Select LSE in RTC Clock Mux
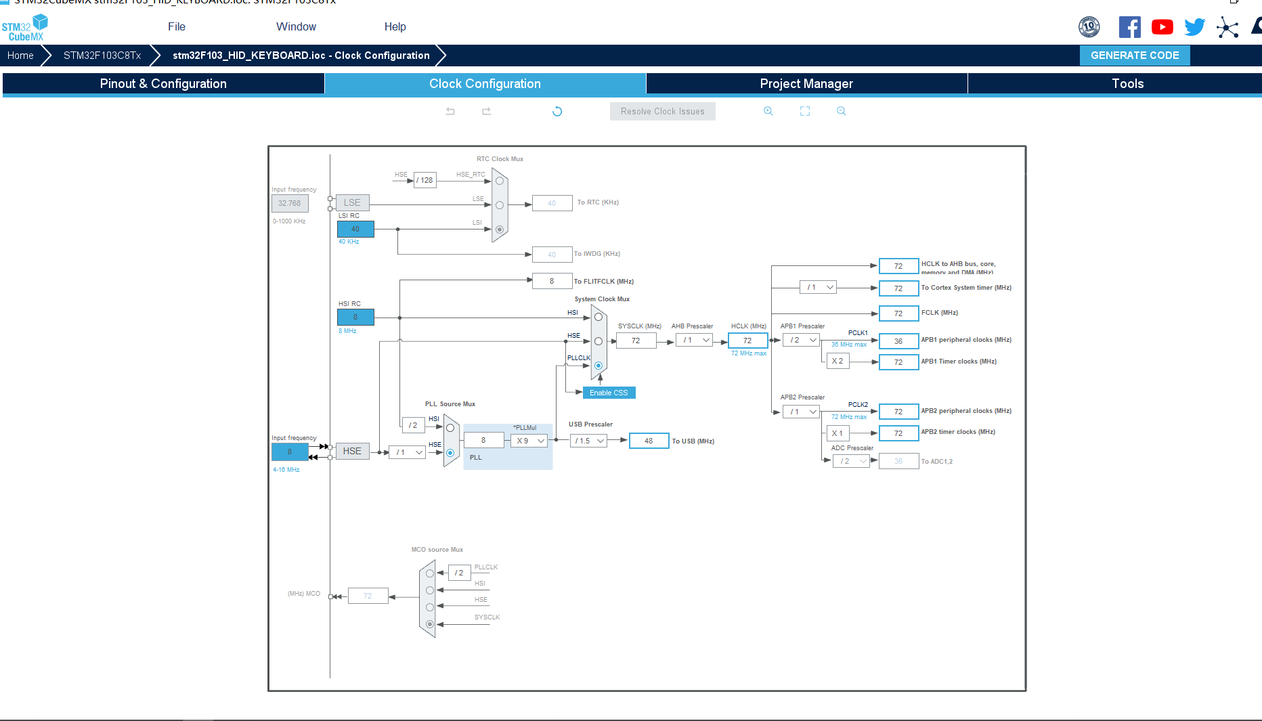Image resolution: width=1262 pixels, height=721 pixels. point(500,205)
